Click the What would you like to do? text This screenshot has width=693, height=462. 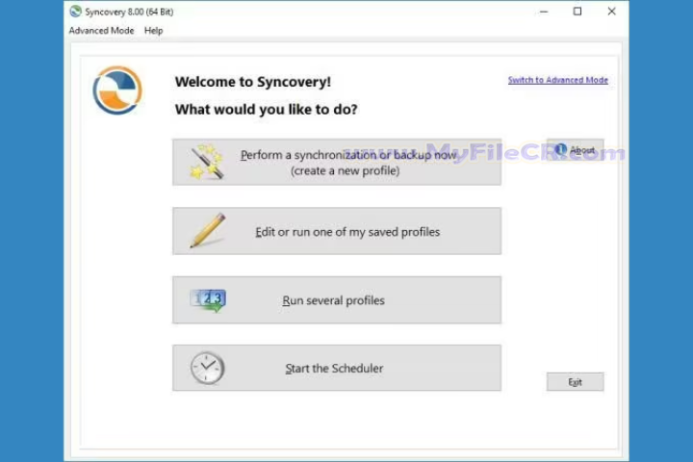coord(266,109)
